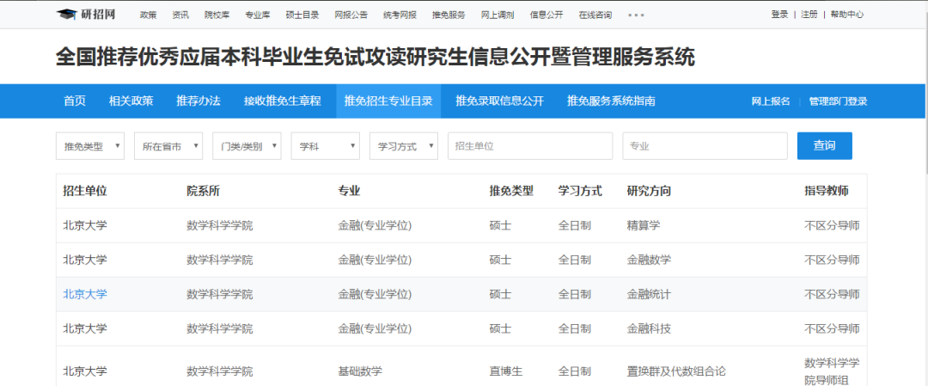The height and width of the screenshot is (386, 928).
Task: Click 北京大学 in the 基础数学 row
Action: (x=85, y=371)
